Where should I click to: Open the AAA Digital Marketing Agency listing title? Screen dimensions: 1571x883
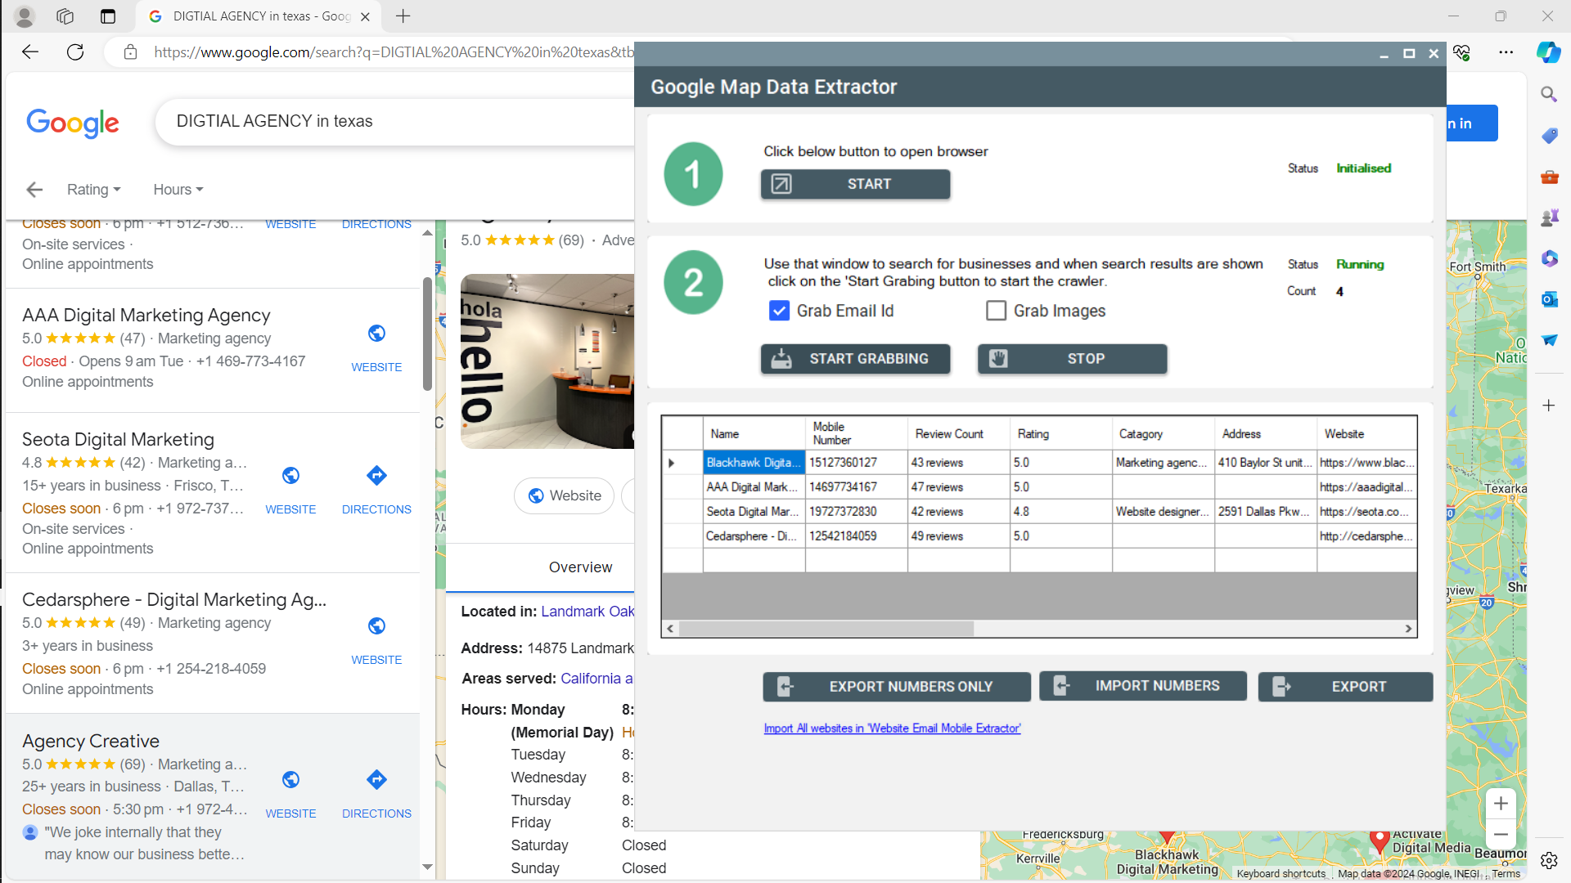146,316
